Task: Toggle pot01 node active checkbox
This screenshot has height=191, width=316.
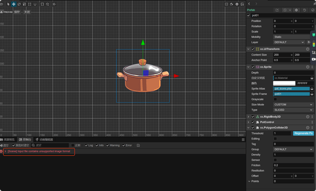Action: [249, 15]
